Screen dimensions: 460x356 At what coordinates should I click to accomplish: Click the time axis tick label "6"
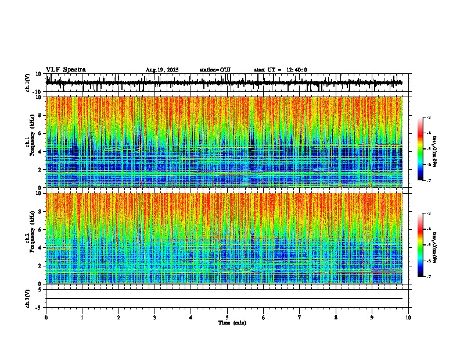[263, 318]
